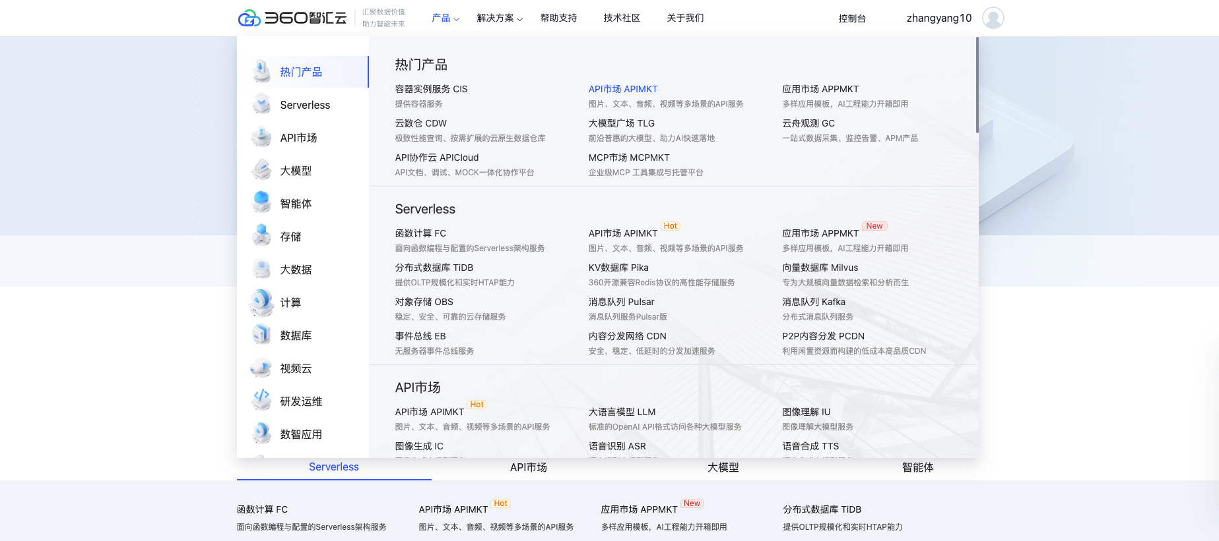Open 消息队列 Pulsar product
Screen dimensions: 1219x541
click(x=622, y=302)
